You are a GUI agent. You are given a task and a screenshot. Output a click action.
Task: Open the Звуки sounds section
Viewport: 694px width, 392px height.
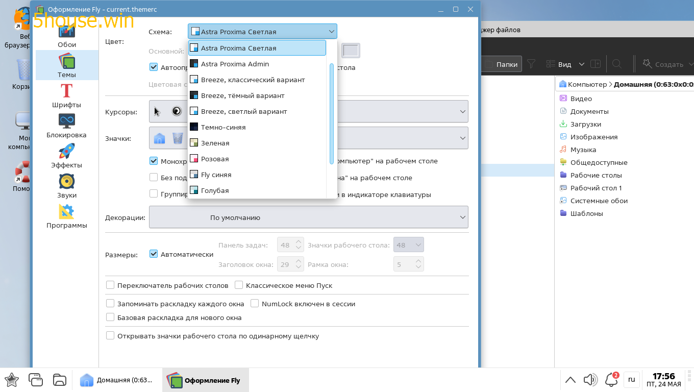[x=67, y=186]
